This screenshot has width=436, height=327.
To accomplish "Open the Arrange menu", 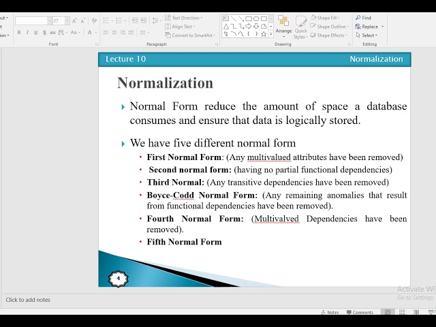I will point(283,27).
